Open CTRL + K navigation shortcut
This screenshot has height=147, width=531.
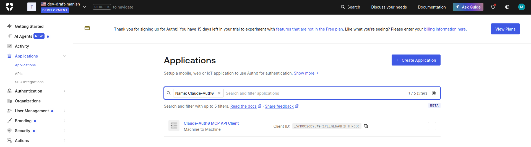(102, 7)
